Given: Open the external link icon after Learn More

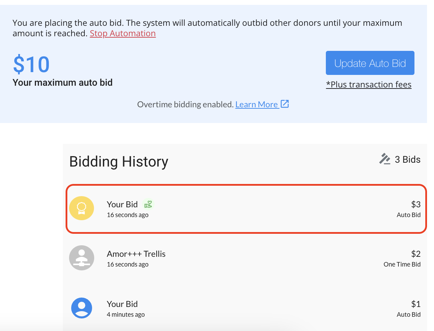Looking at the screenshot, I should [x=285, y=104].
